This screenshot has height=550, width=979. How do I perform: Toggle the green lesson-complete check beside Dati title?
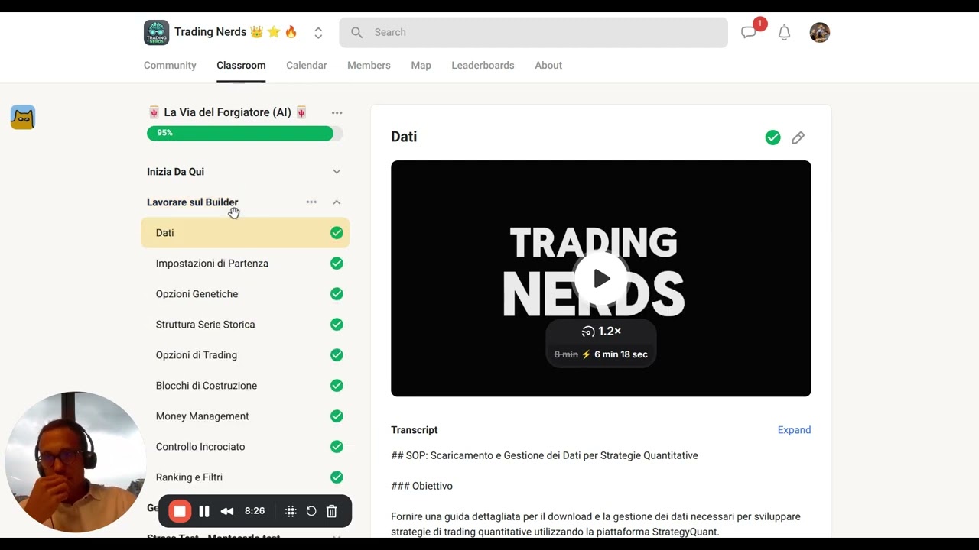pos(772,137)
